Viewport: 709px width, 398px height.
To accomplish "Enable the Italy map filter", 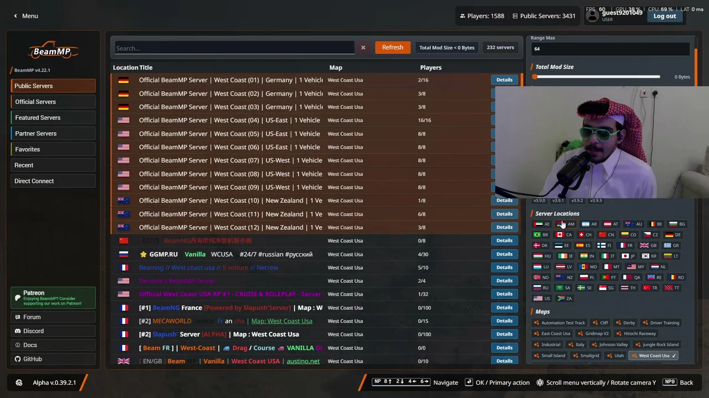I will pyautogui.click(x=576, y=345).
